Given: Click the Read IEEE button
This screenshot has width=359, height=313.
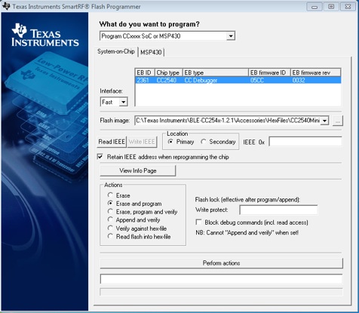Looking at the screenshot, I should tap(112, 142).
